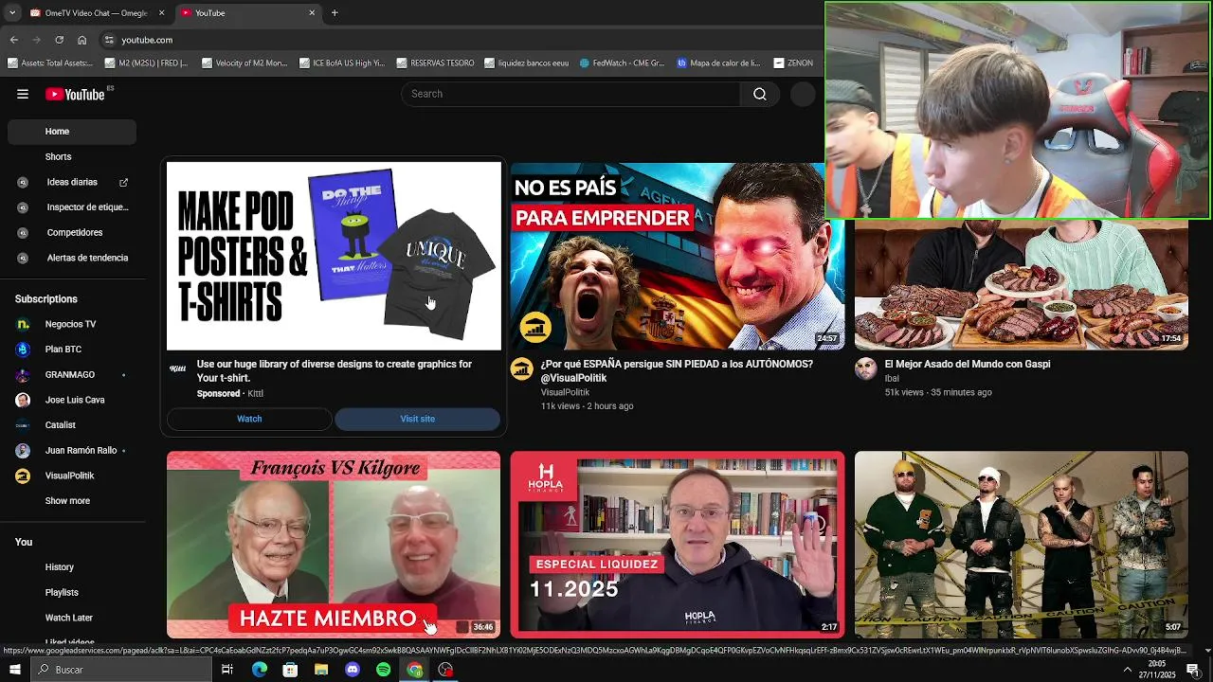Click the YouTube logo
Image resolution: width=1213 pixels, height=682 pixels.
coord(75,94)
